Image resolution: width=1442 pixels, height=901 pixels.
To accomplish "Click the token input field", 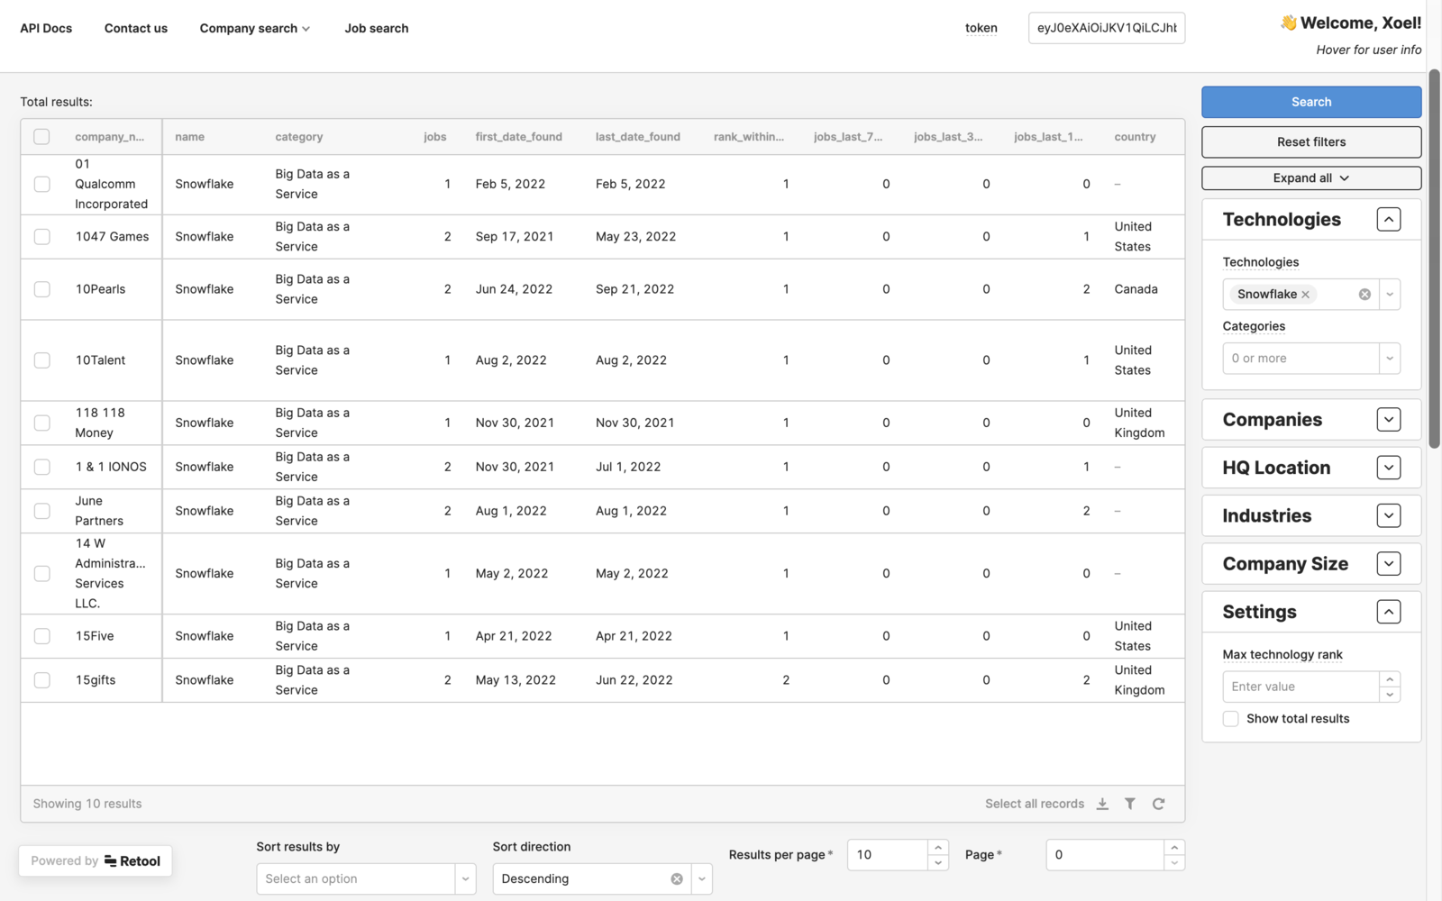I will [1107, 28].
